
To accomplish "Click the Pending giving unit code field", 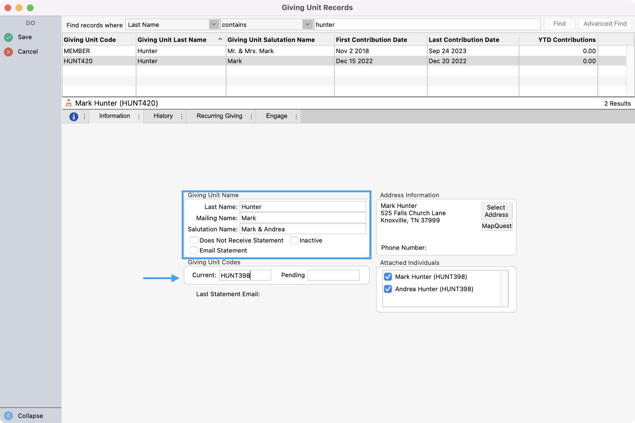I will point(333,275).
